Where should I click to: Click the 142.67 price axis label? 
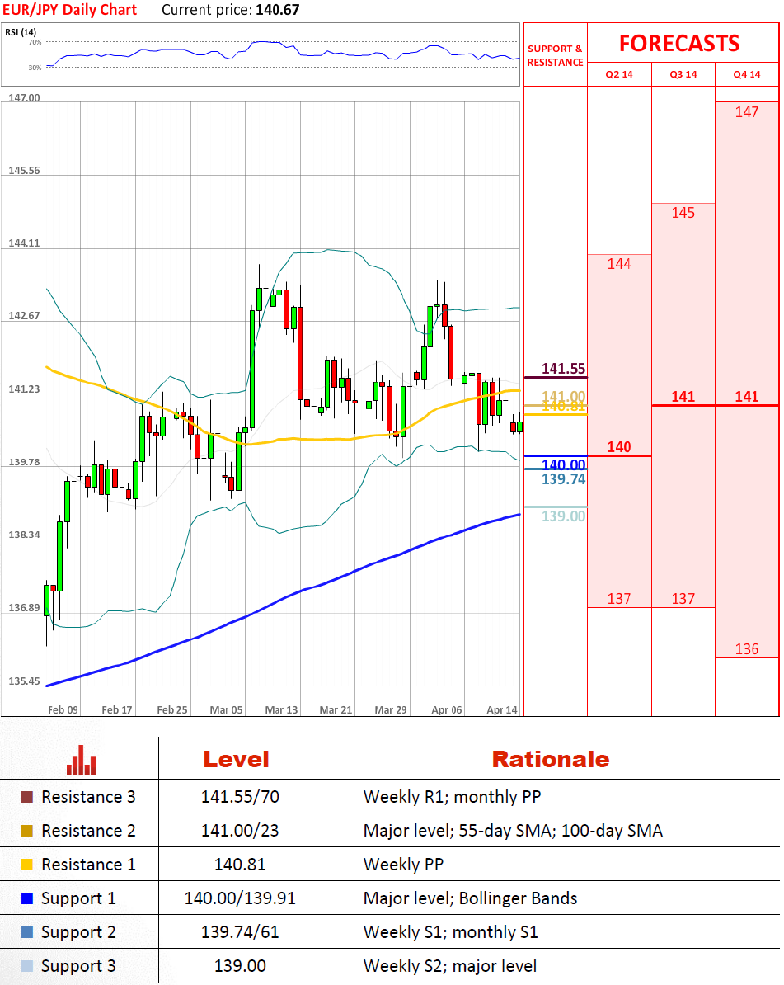[24, 316]
